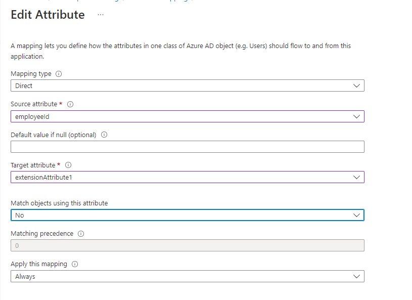Show info for Default value if null
This screenshot has width=412, height=300.
(104, 135)
